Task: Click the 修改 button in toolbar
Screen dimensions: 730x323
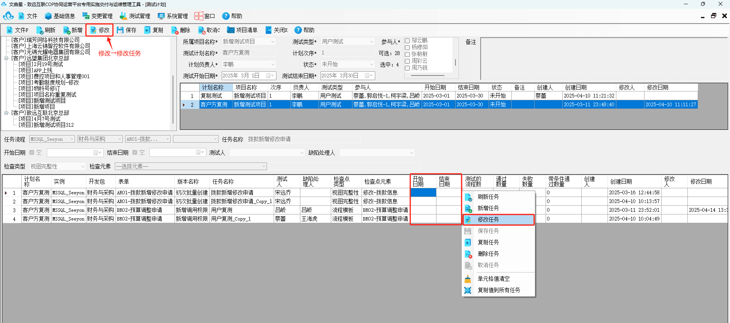Action: (100, 30)
